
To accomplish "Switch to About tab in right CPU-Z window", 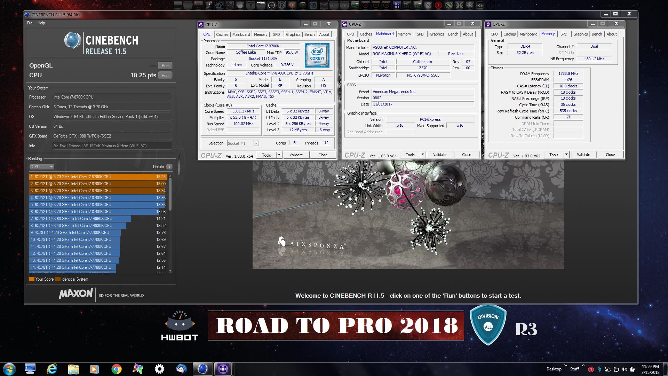I will (x=612, y=34).
